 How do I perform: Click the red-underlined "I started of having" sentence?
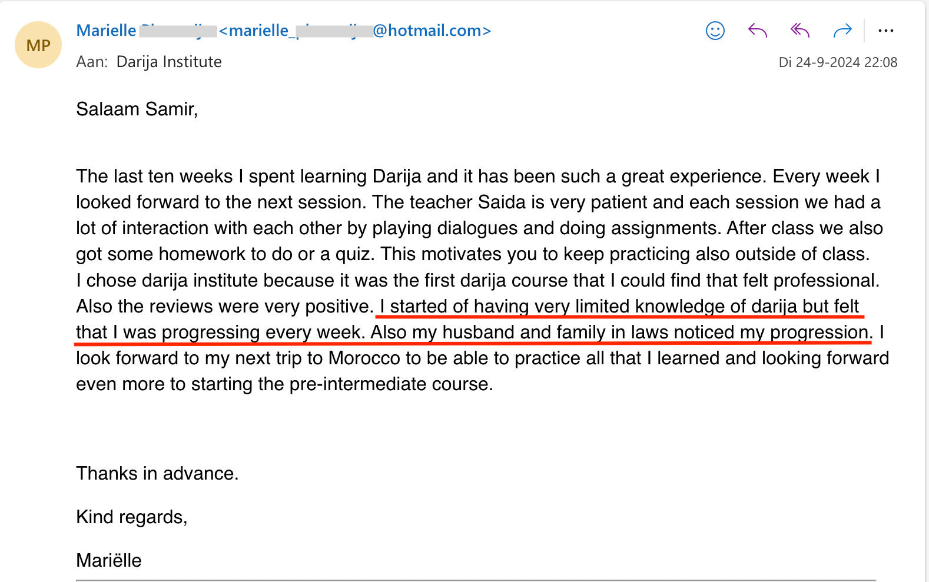pyautogui.click(x=453, y=307)
